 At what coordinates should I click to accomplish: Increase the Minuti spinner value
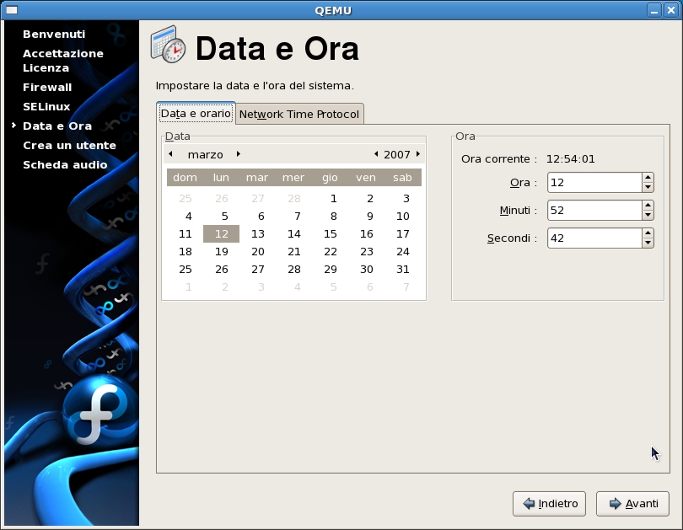[648, 206]
